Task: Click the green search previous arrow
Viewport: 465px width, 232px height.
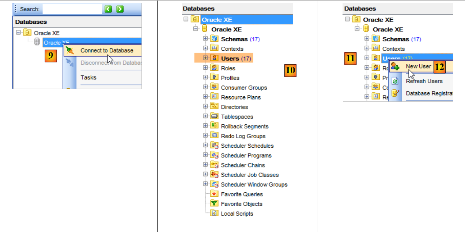Action: [108, 9]
